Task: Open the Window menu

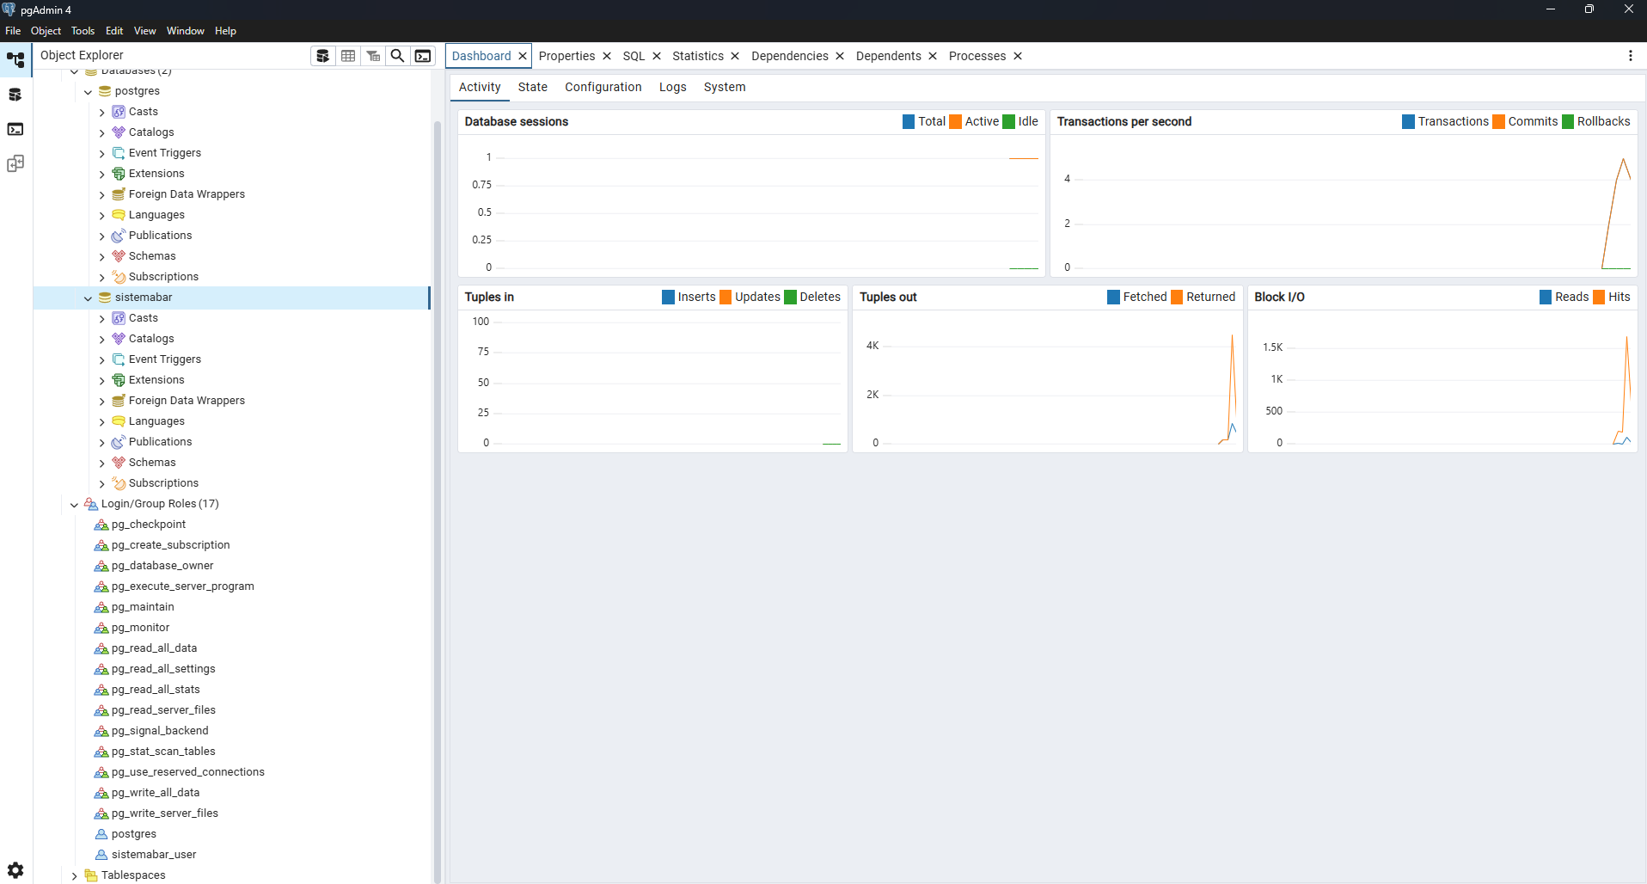Action: [x=186, y=31]
